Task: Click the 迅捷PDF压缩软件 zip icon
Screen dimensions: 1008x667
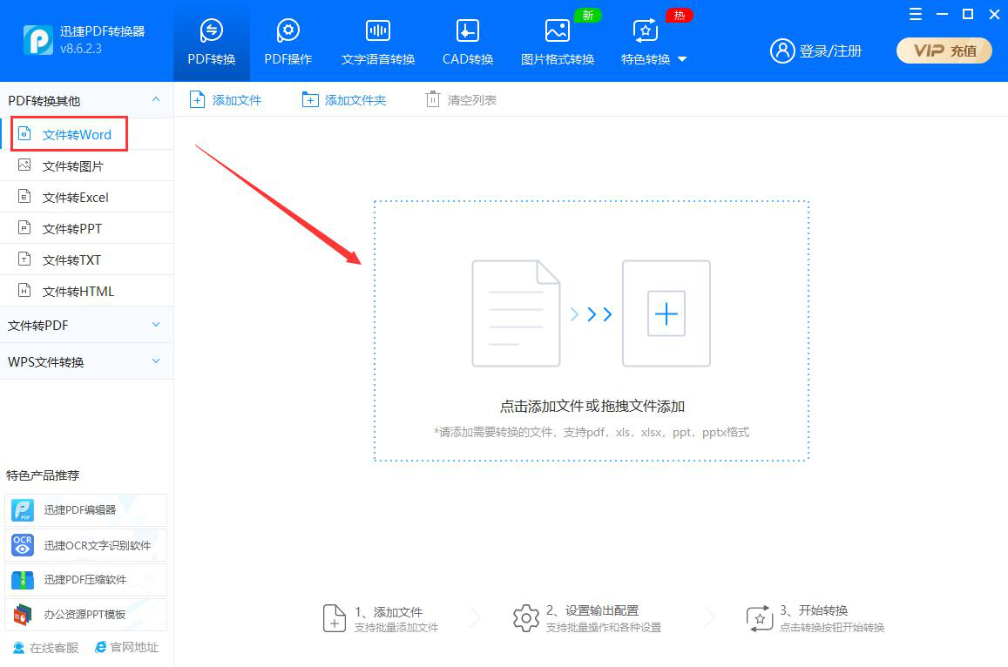Action: coord(24,580)
